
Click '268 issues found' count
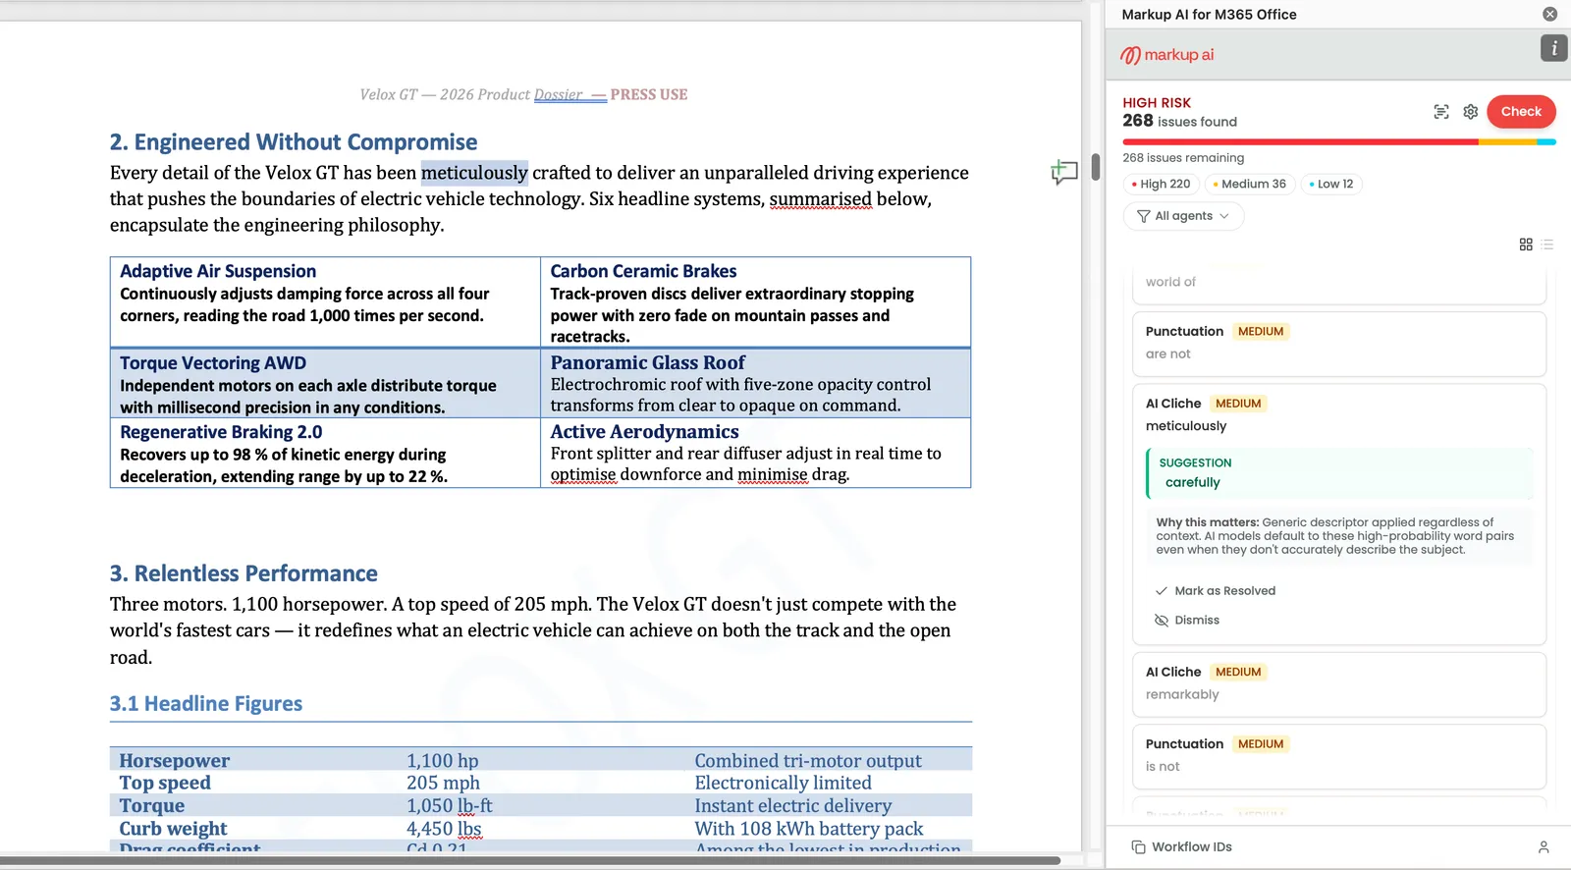tap(1179, 121)
